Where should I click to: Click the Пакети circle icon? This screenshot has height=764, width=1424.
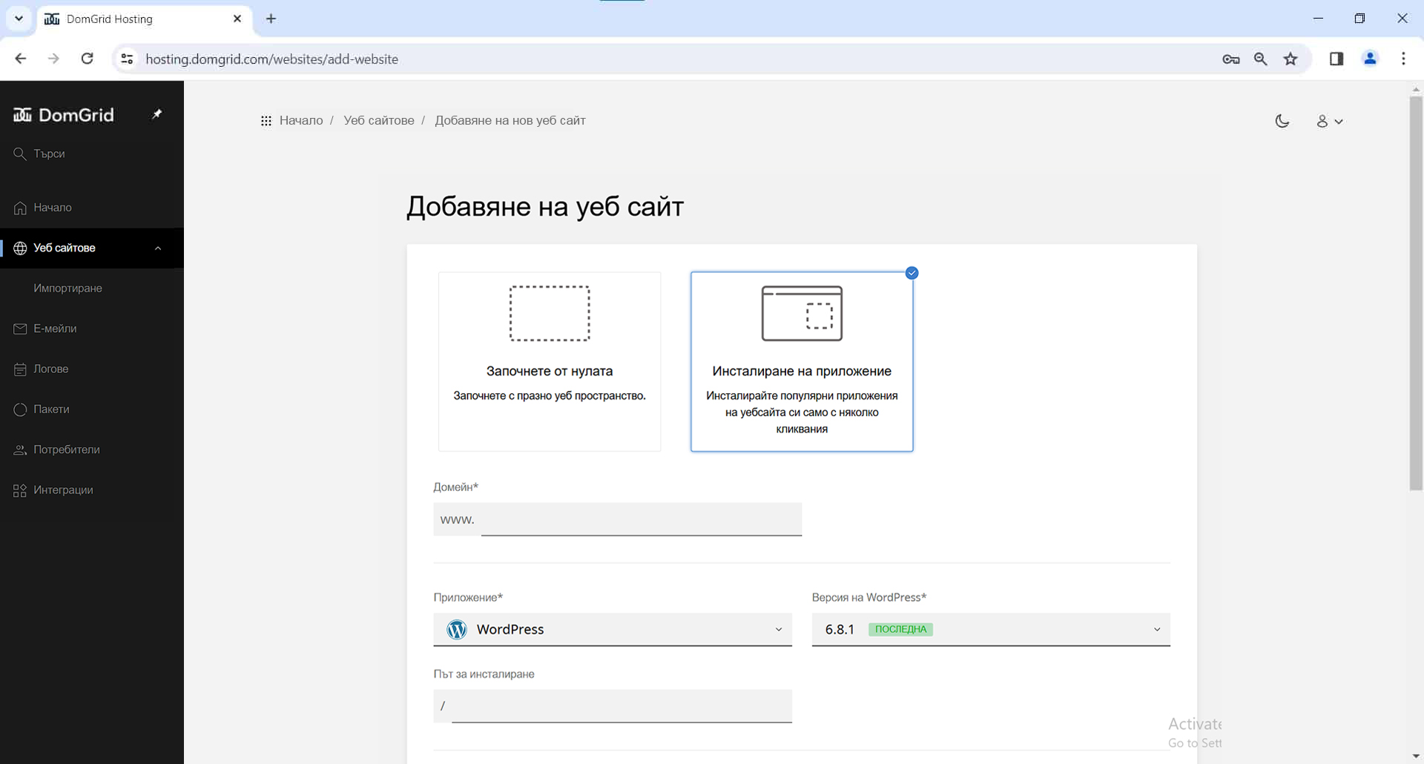coord(20,409)
